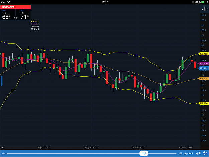Tap the 22.10 status bar clock

click(105, 2)
